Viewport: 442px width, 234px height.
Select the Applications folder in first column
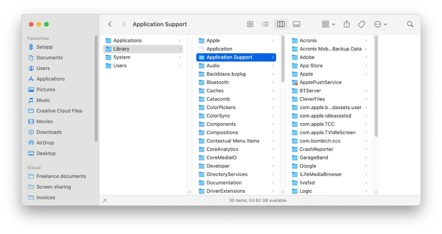click(x=143, y=40)
